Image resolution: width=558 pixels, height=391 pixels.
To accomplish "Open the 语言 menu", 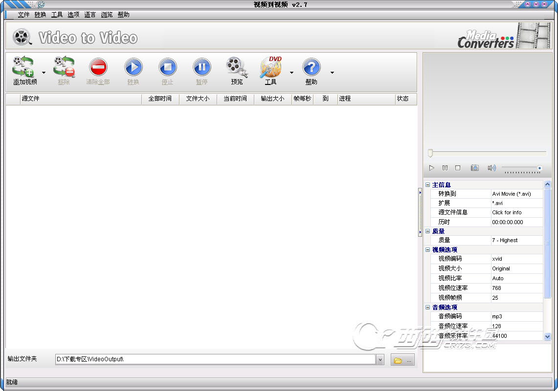I will coord(90,15).
